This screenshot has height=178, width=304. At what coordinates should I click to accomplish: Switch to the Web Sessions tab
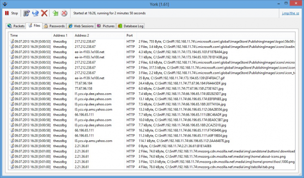[81, 26]
